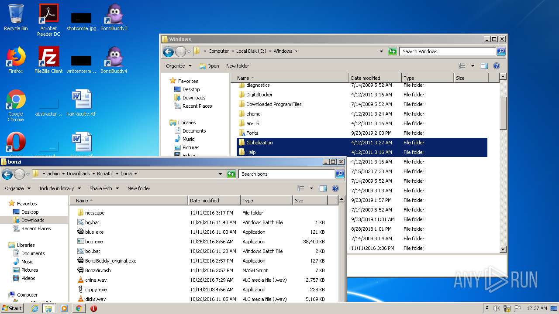
Task: Select the Fonts folder row
Action: click(362, 133)
